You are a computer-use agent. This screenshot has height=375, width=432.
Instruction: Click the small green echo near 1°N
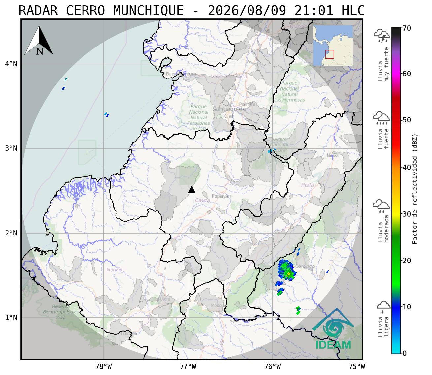pos(298,310)
